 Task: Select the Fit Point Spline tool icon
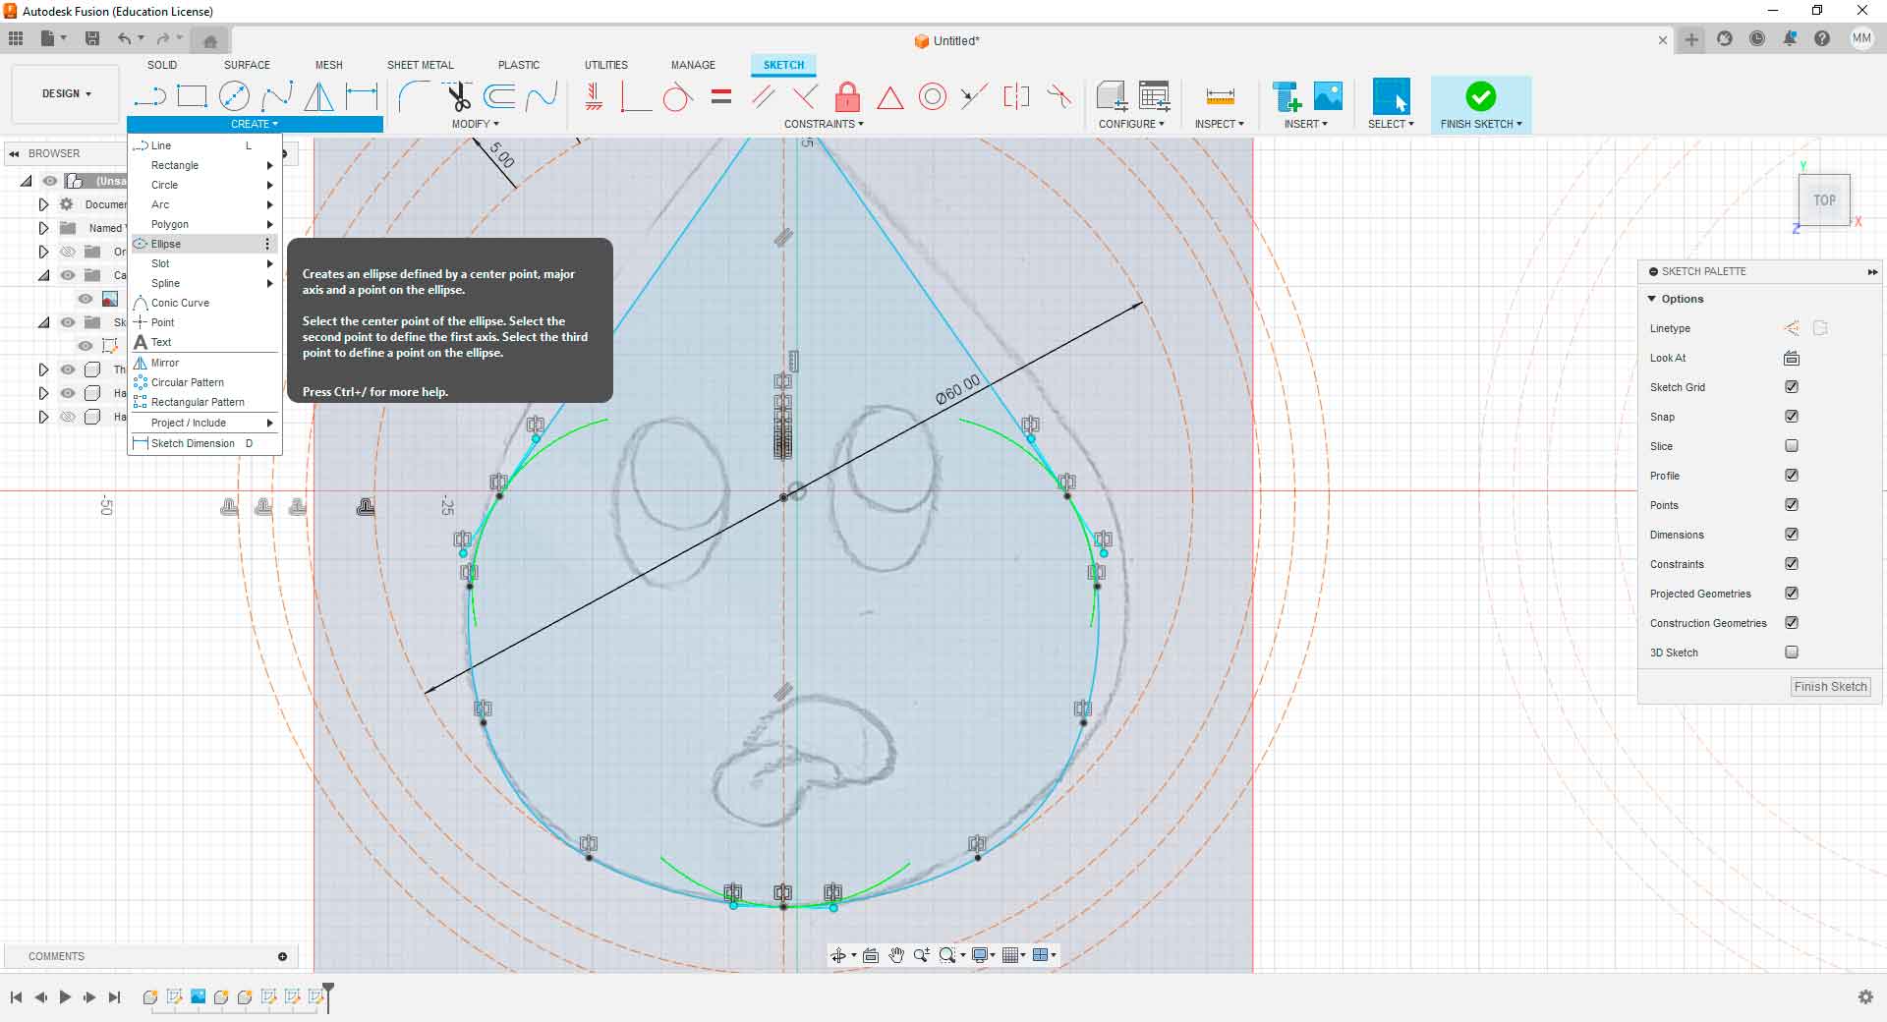coord(277,96)
